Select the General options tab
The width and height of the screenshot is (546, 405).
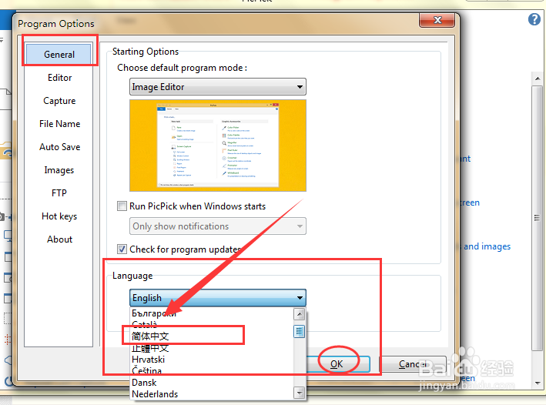(x=59, y=55)
